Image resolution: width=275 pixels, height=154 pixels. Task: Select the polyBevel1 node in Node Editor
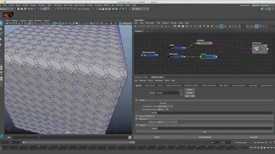pos(205,43)
